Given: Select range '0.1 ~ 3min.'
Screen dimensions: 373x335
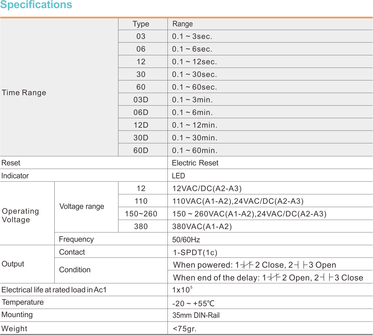Looking at the screenshot, I should pos(192,100).
